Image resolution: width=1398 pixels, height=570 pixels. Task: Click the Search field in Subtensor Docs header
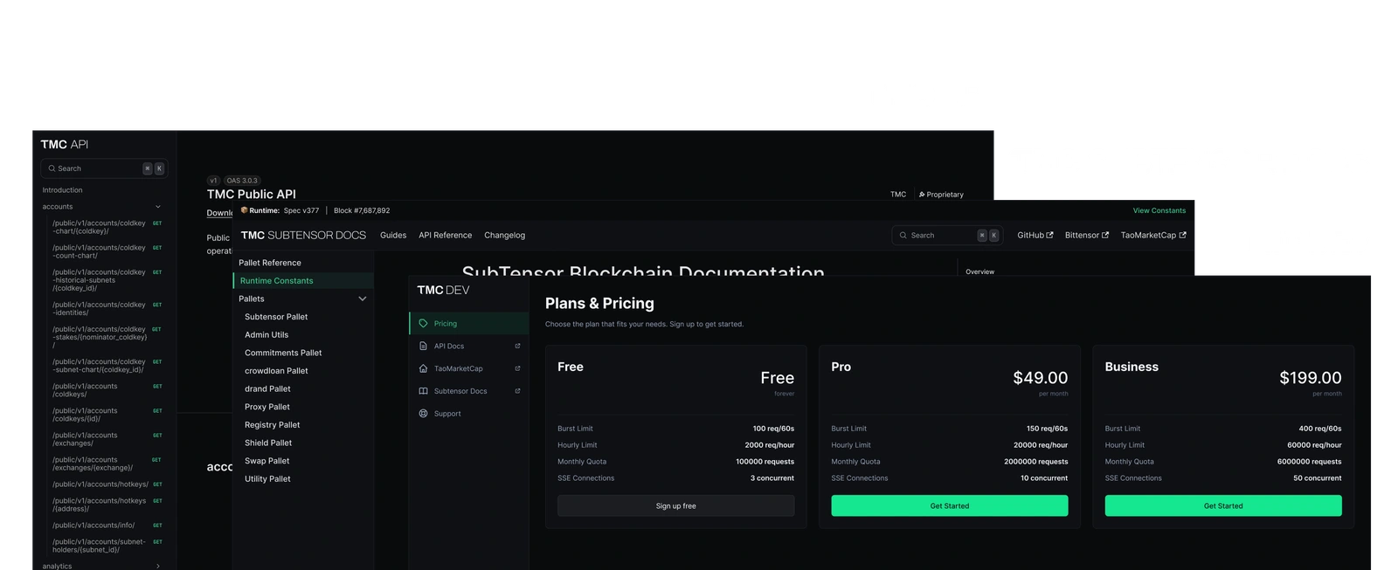pyautogui.click(x=946, y=235)
